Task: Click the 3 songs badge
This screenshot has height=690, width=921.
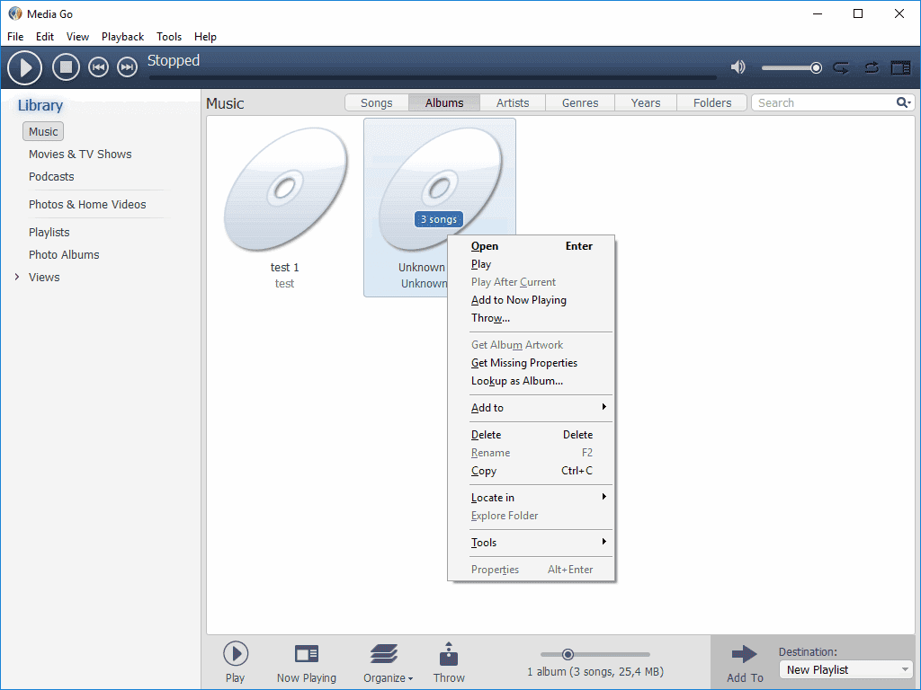Action: [439, 219]
